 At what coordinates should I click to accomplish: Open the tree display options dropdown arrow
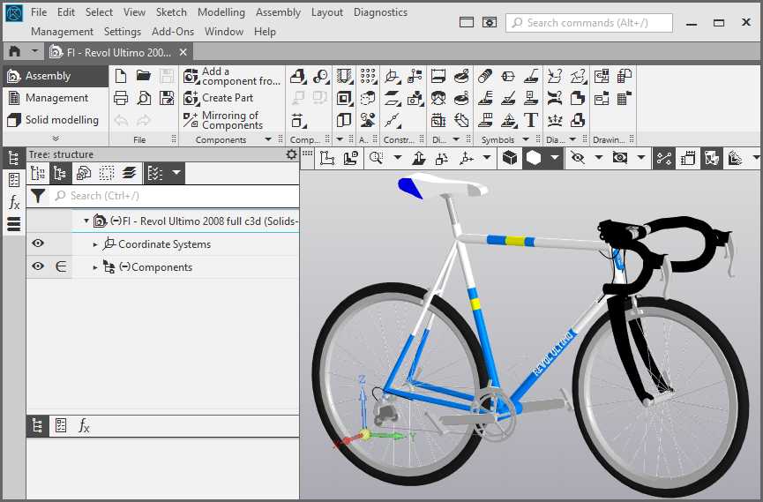click(x=176, y=174)
